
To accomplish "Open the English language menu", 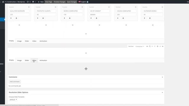I will (82, 2).
